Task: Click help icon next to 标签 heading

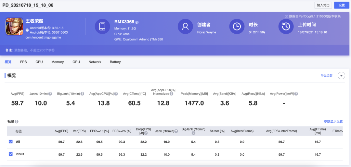Action: 17,122
